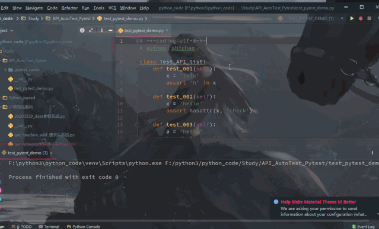Click line 1 coding comment in editor
The image size is (379, 229).
tap(173, 41)
